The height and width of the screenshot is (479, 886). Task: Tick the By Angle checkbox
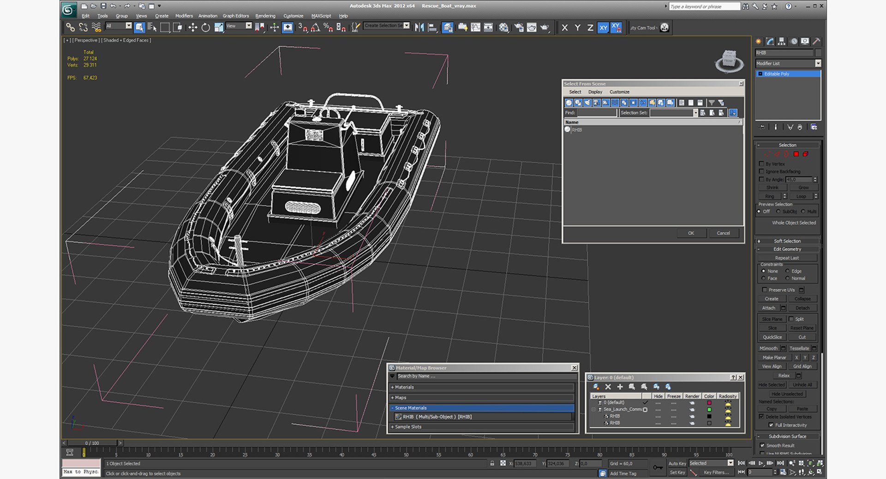coord(761,179)
